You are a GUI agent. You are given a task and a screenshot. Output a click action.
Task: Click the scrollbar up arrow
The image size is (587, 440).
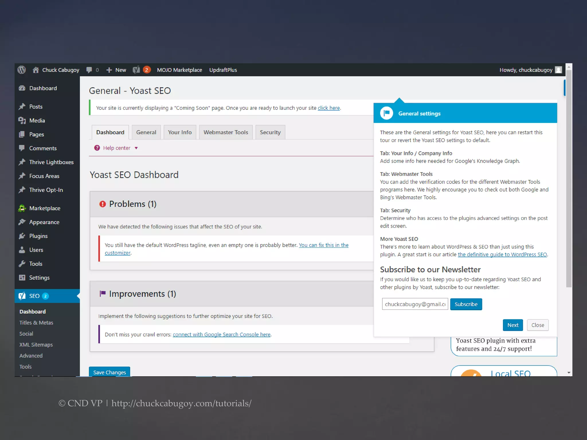tap(569, 66)
